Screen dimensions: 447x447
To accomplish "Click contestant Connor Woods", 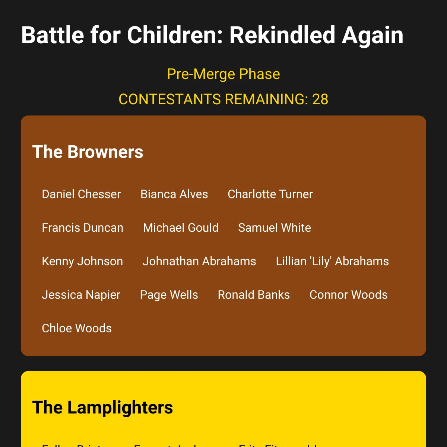I will [348, 295].
